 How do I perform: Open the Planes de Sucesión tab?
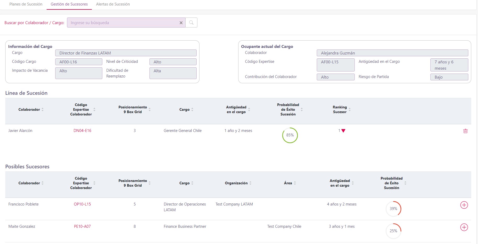click(26, 4)
